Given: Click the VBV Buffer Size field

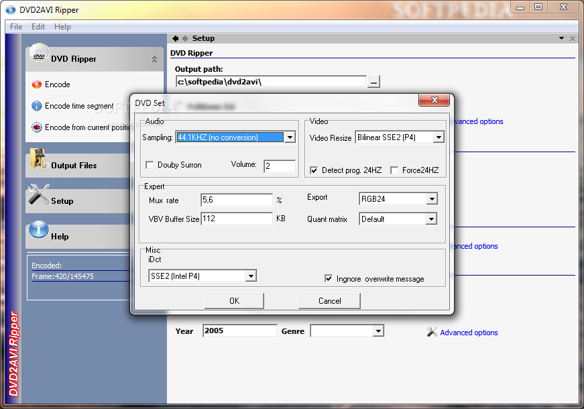Looking at the screenshot, I should tap(237, 219).
